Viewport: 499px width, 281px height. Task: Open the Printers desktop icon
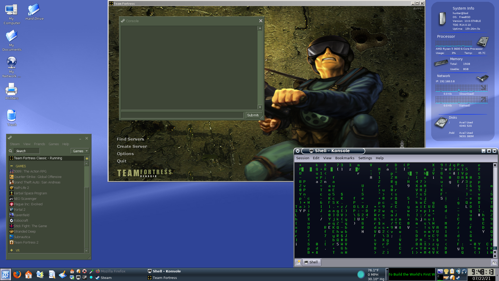tap(12, 91)
